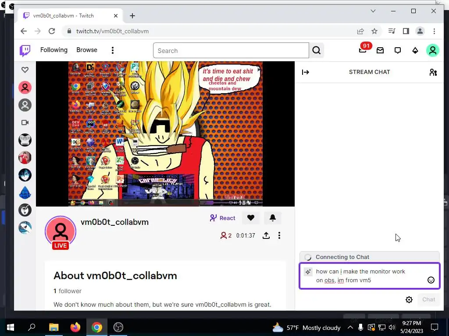The height and width of the screenshot is (336, 449).
Task: Click the vm0b0t_collabvm channel avatar
Action: tap(61, 232)
